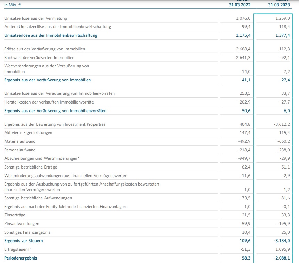Image resolution: width=299 pixels, height=263 pixels.
Task: Click the 'in Mio. €' header label
Action: tap(13, 5)
